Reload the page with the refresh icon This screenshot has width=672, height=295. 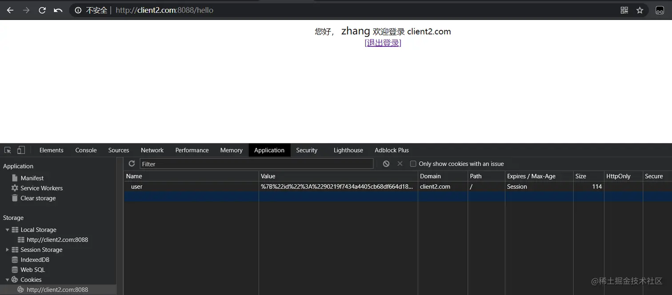(42, 10)
